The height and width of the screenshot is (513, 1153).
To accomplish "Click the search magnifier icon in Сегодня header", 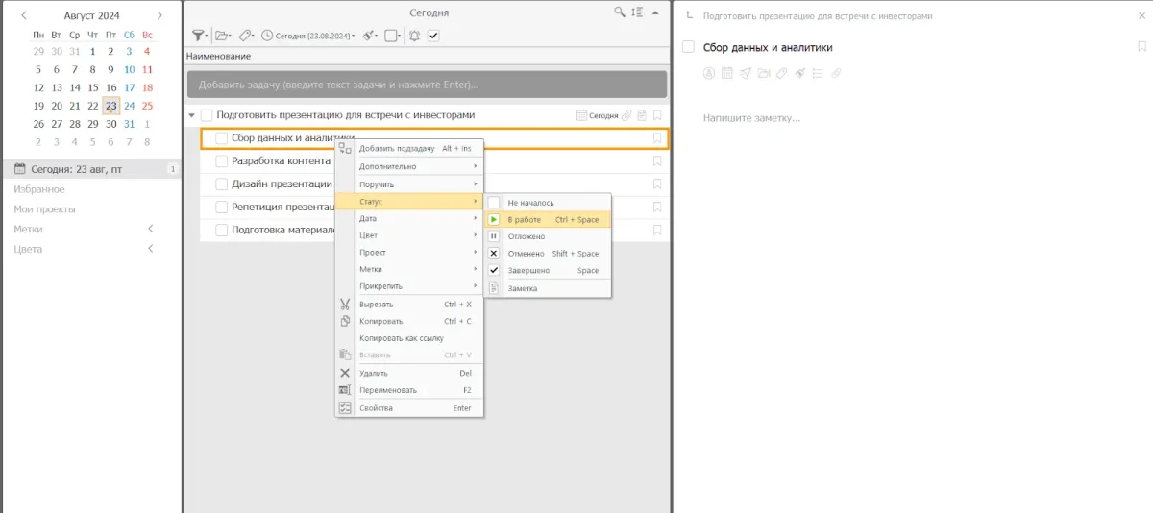I will coord(621,12).
